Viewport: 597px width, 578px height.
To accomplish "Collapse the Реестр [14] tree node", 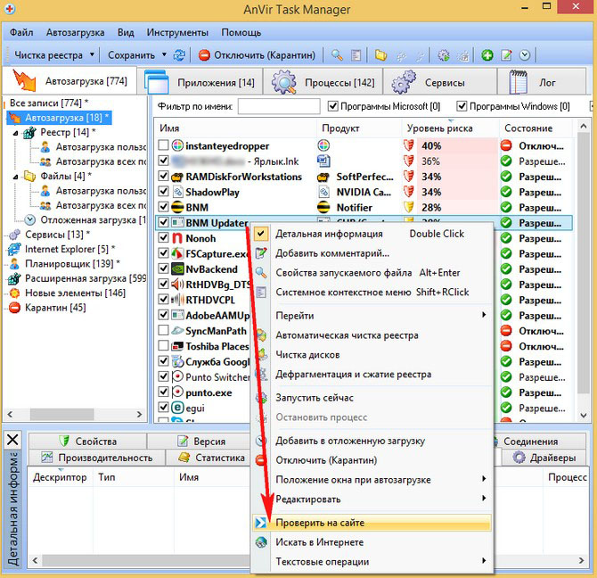I will click(18, 132).
